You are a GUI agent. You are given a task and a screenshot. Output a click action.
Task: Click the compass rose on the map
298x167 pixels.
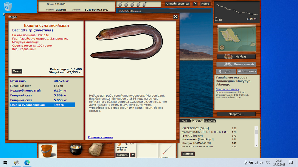tap(222, 47)
